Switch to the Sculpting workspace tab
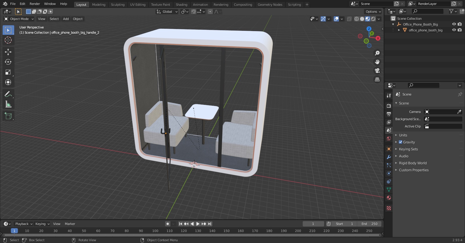Image resolution: width=465 pixels, height=243 pixels. coord(117,4)
